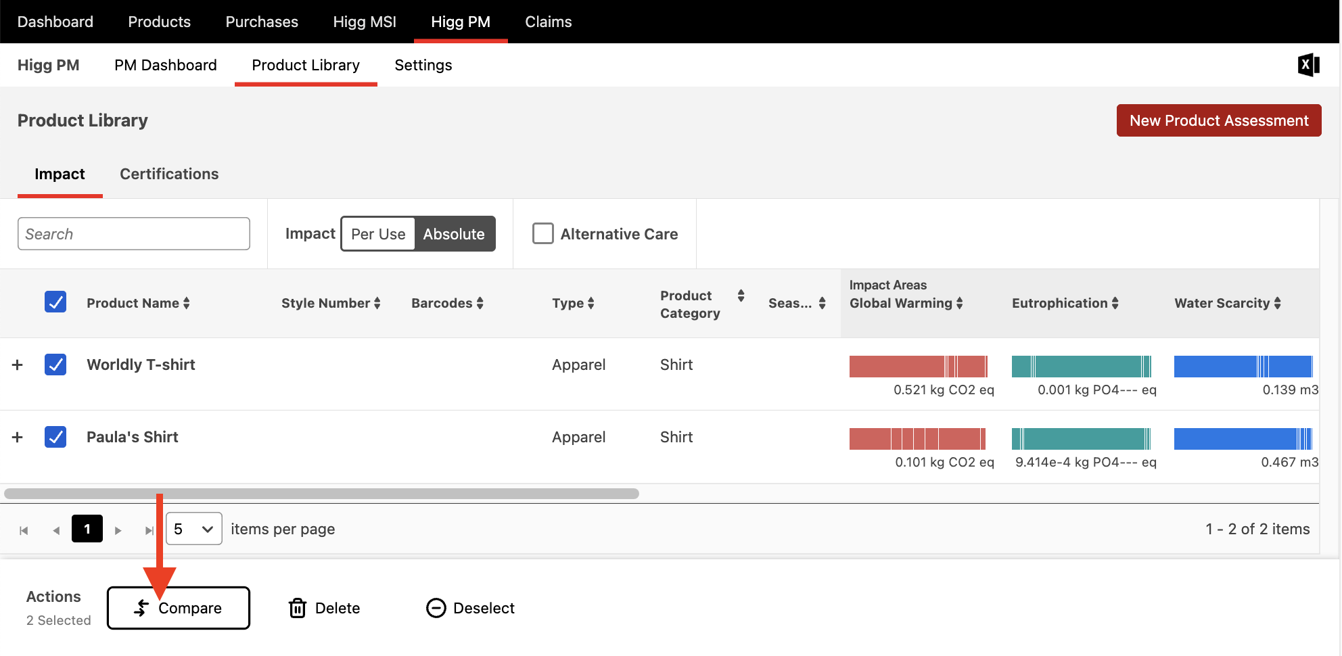This screenshot has height=656, width=1342.
Task: Open the items per page dropdown
Action: [x=194, y=529]
